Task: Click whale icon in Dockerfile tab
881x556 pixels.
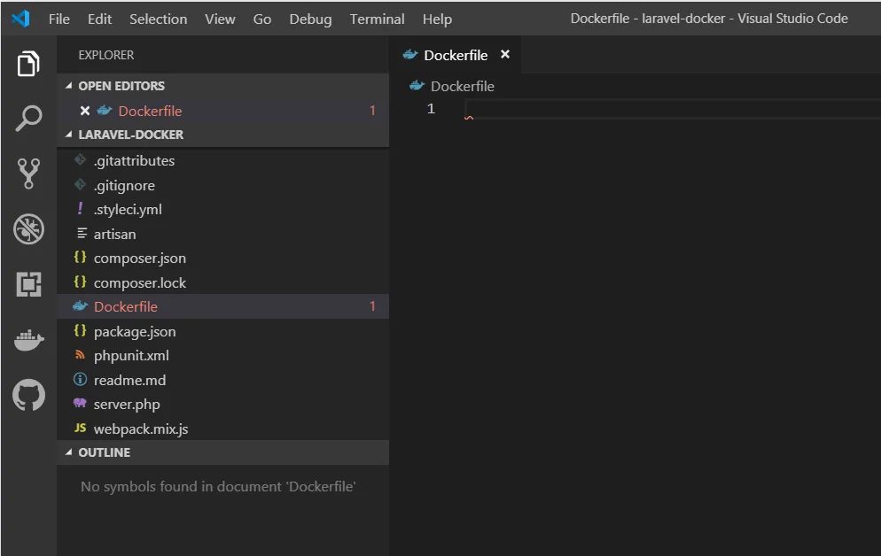Action: coord(410,54)
